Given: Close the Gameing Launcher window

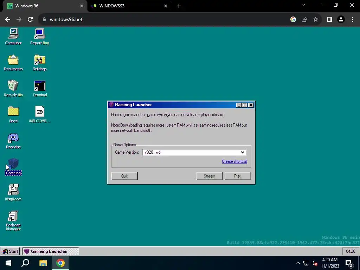Looking at the screenshot, I should [251, 105].
